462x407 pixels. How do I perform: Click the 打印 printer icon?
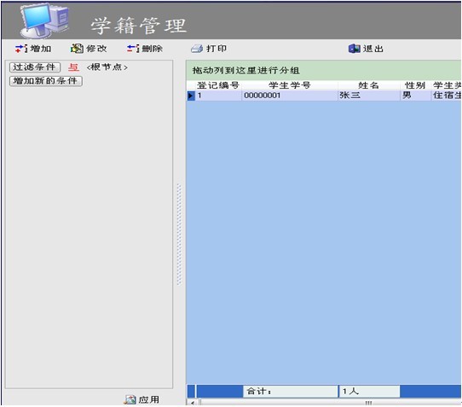point(197,49)
